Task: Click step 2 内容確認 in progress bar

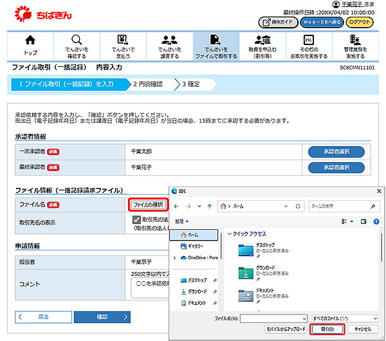Action: click(148, 84)
